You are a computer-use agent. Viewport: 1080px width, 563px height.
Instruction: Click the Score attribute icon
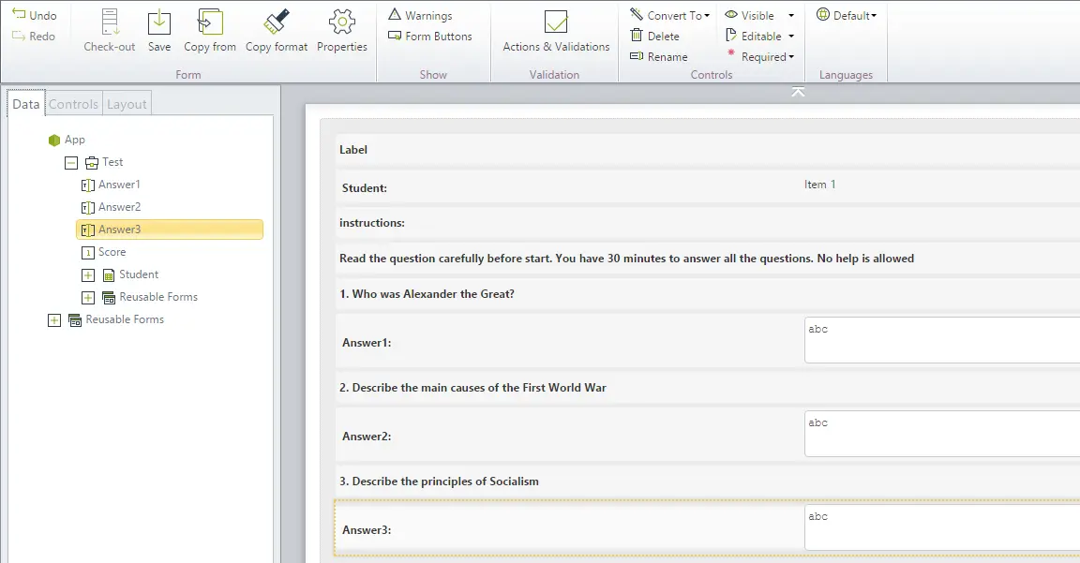[88, 253]
